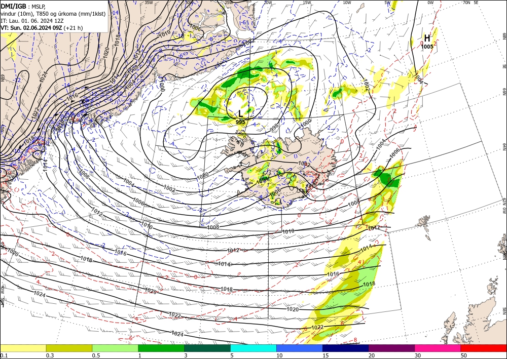The image size is (507, 359).
Task: Select the purple 20 mm legend swatch
Action: tap(391, 348)
